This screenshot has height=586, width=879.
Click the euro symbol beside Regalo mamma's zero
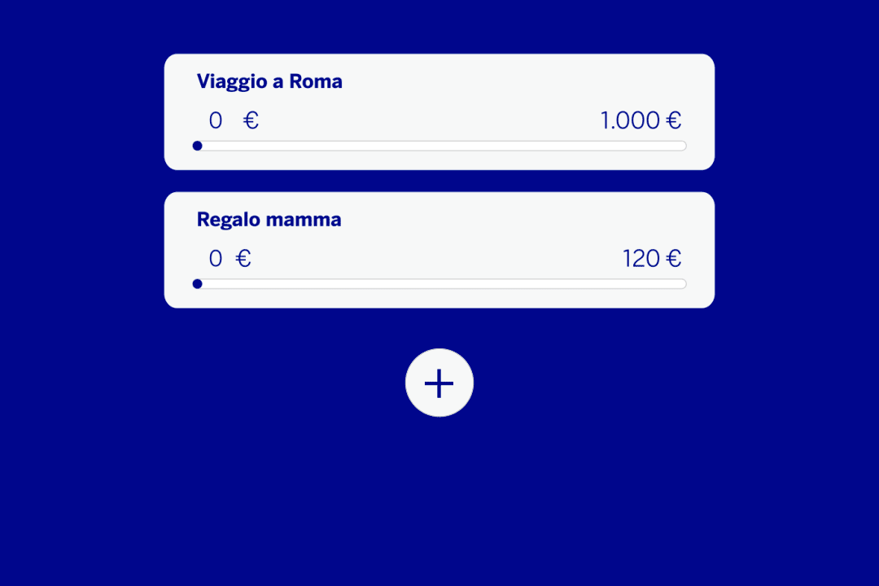243,259
